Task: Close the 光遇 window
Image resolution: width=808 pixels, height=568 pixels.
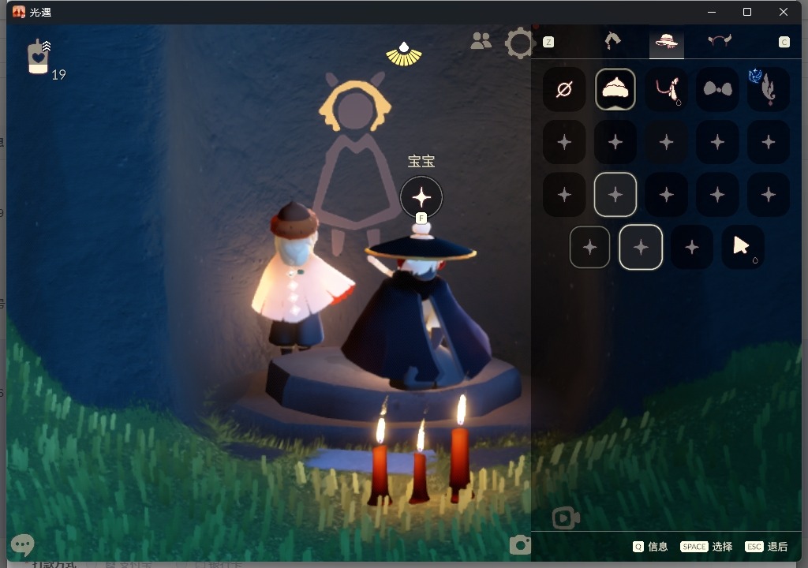Action: [784, 12]
